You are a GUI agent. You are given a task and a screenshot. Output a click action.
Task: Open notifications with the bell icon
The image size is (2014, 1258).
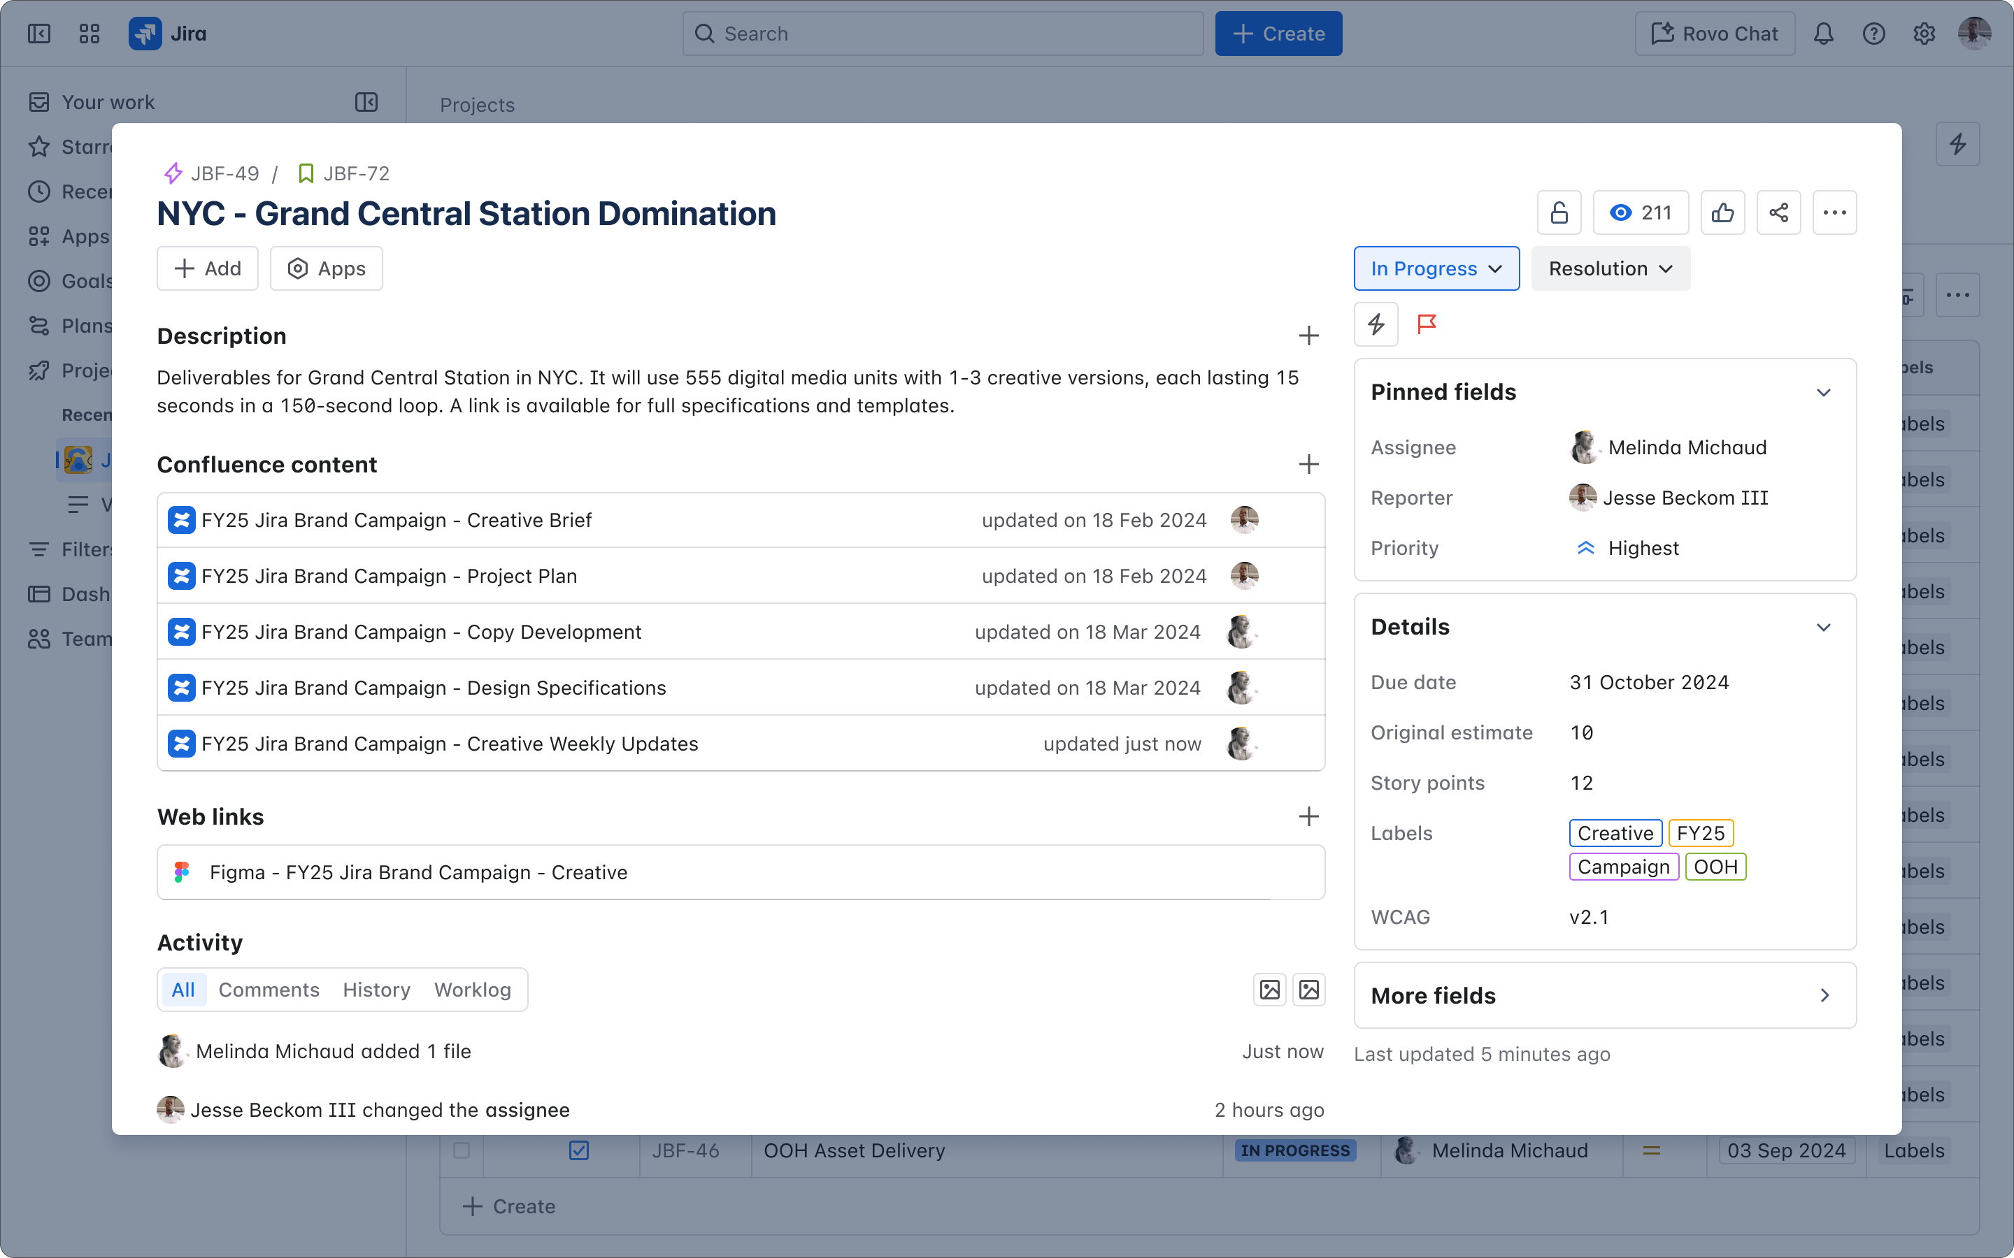coord(1823,34)
